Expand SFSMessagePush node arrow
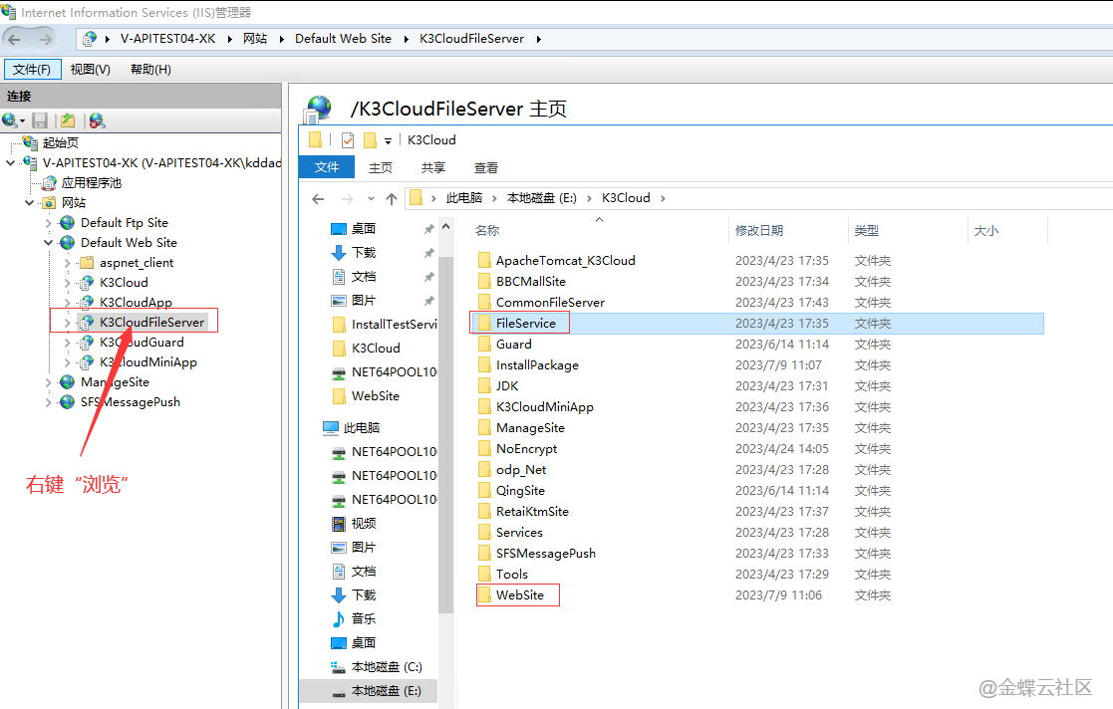Screen dimensions: 1113x709 point(48,401)
